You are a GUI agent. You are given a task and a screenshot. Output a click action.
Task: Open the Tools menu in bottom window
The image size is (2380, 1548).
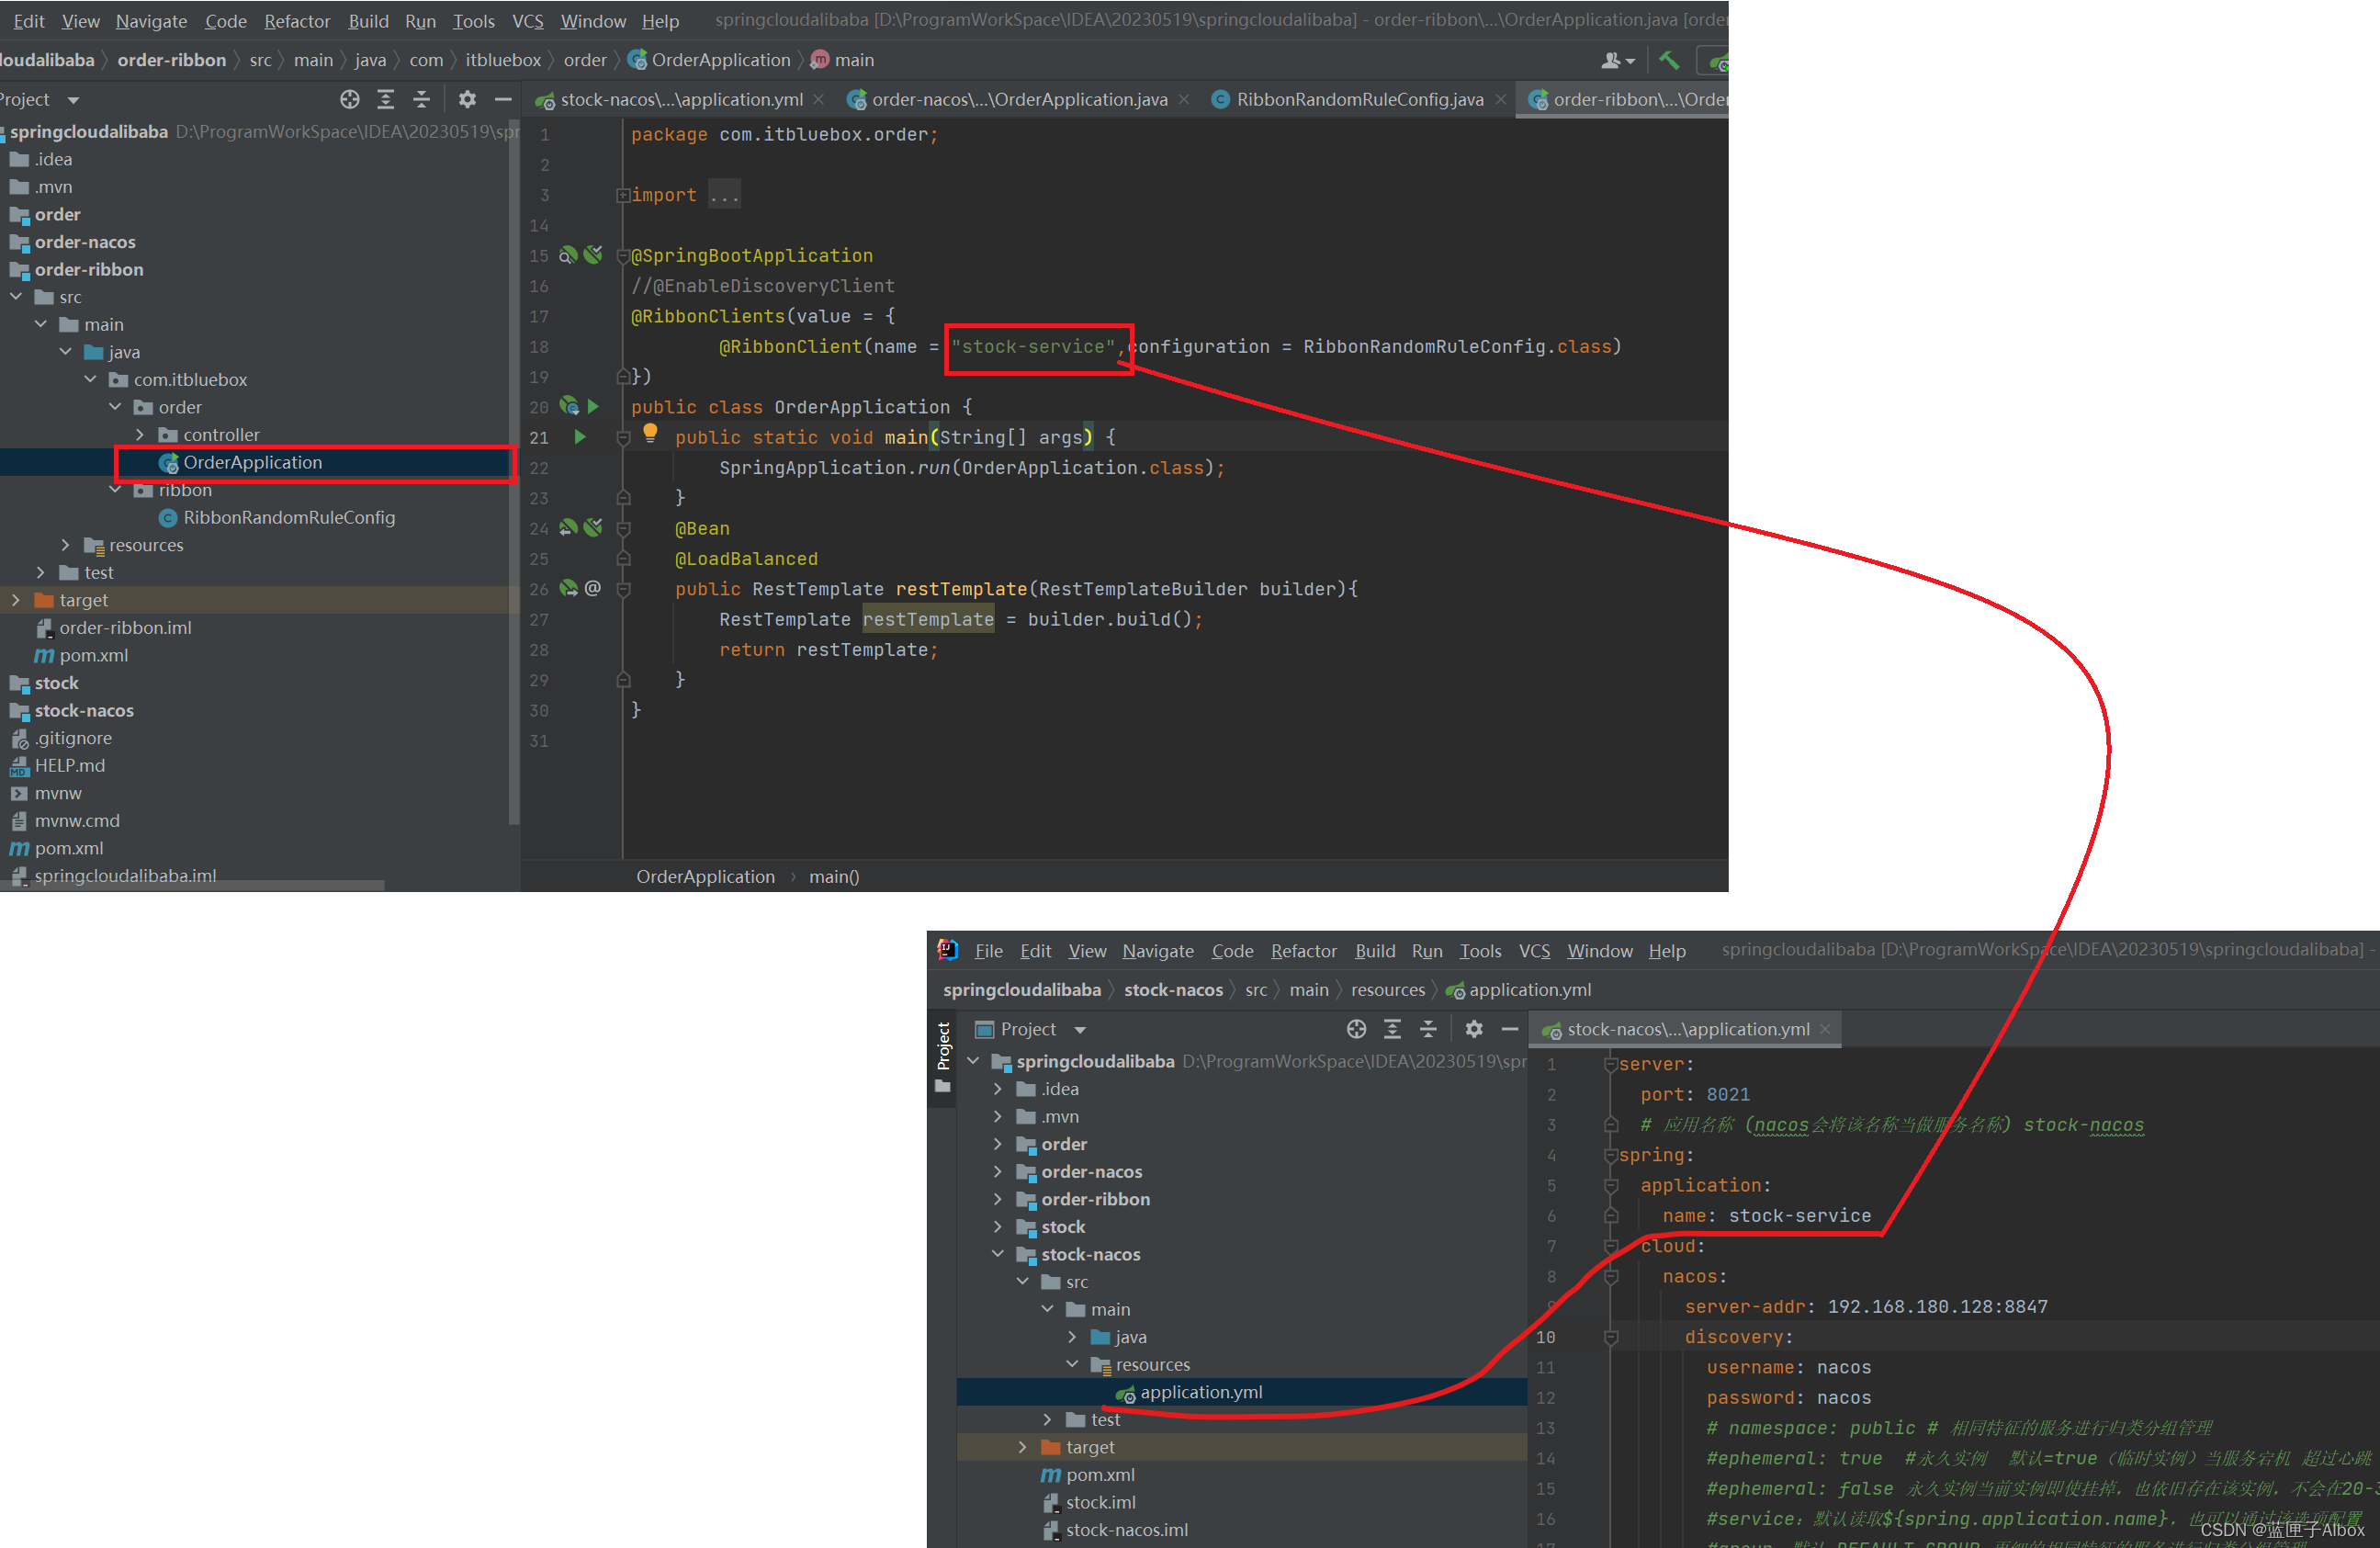tap(1480, 951)
